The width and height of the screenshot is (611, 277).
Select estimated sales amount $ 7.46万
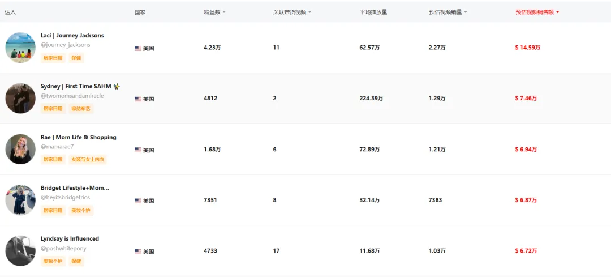(x=526, y=99)
